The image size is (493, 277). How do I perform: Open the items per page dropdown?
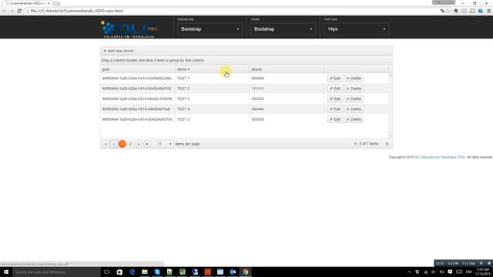tap(165, 144)
